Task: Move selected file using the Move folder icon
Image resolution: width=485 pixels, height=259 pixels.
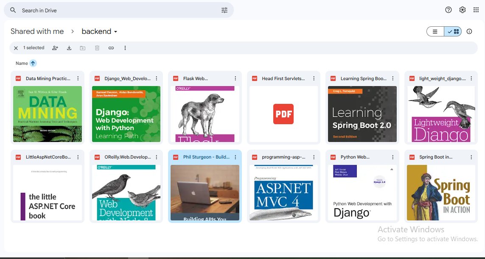Action: click(83, 48)
